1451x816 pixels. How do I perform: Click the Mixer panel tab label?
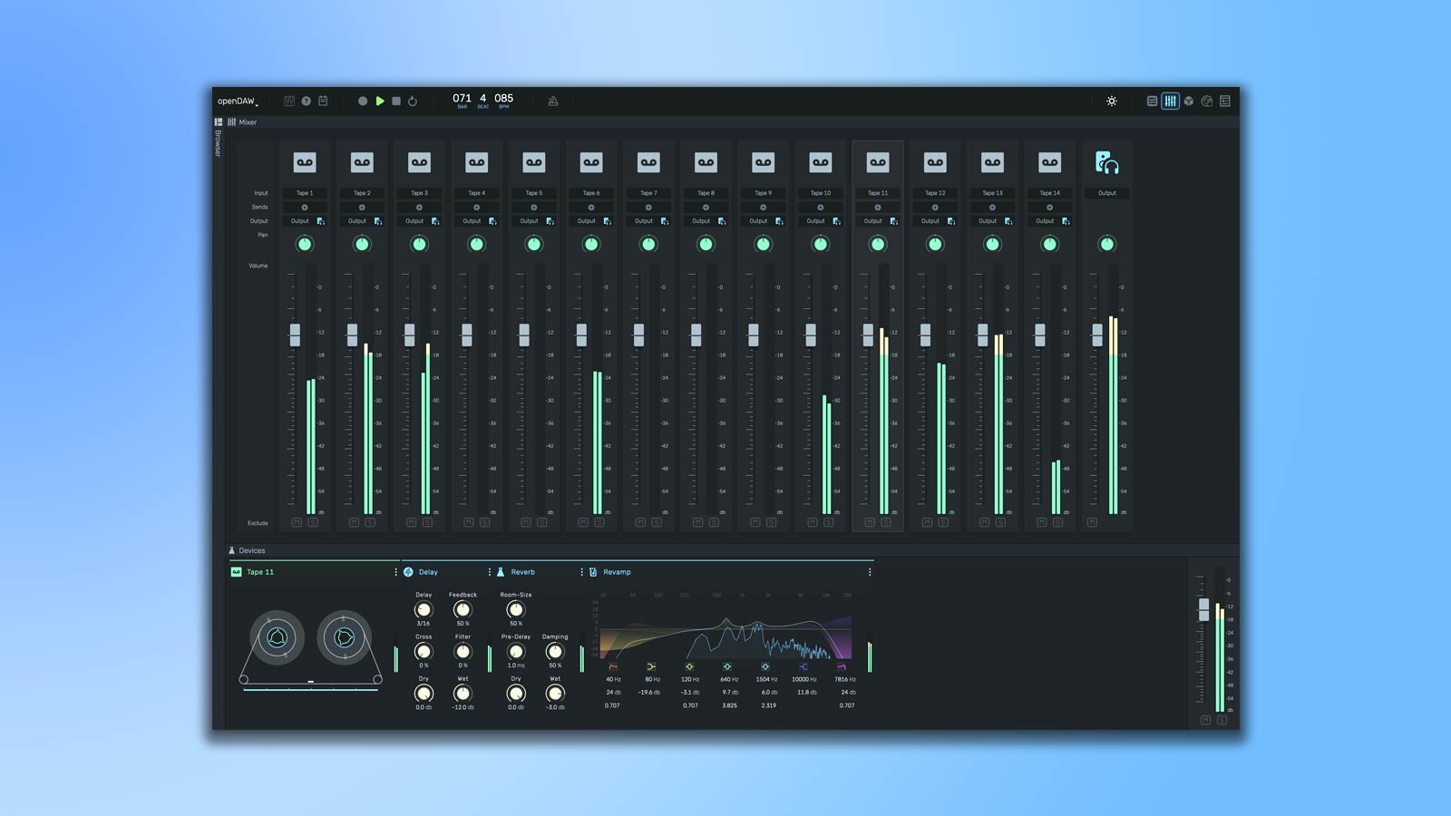coord(248,122)
